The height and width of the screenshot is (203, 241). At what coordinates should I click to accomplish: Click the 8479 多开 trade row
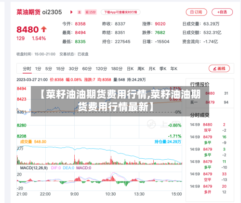pyautogui.click(x=208, y=189)
